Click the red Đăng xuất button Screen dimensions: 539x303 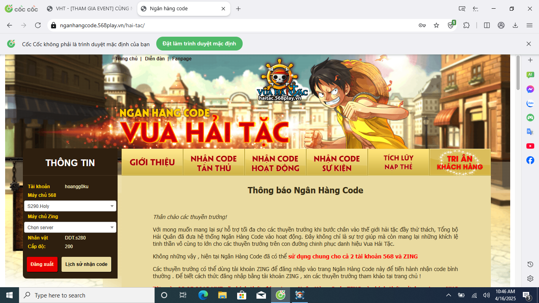42,264
